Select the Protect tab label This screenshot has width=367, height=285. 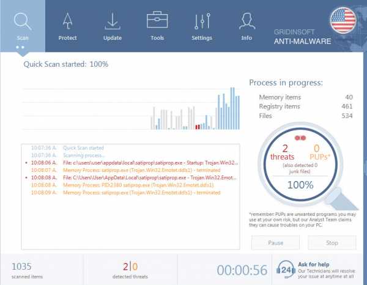coord(67,38)
